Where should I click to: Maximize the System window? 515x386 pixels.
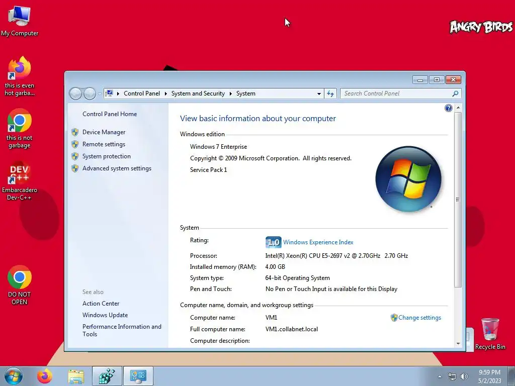point(436,80)
